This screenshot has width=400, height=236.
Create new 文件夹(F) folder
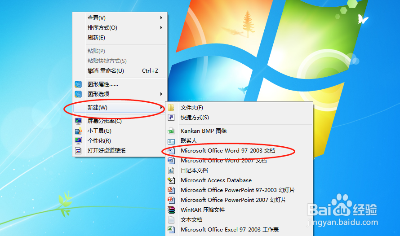tap(239, 108)
